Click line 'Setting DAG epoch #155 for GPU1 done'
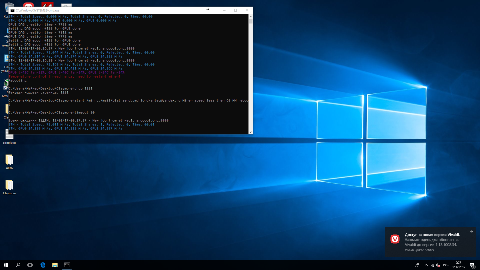Screen dimensions: 480x270 [44, 44]
